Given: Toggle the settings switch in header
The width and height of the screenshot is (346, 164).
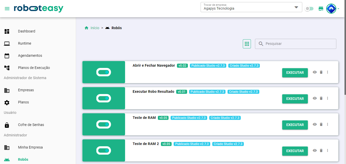Looking at the screenshot, I should tap(309, 9).
